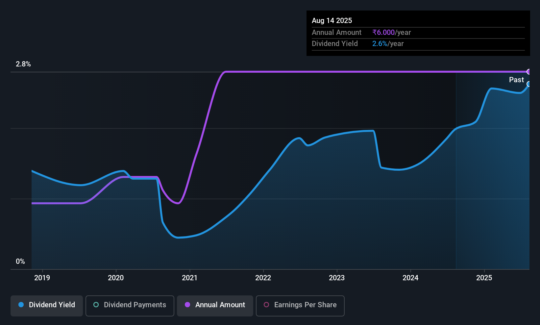Viewport: 540px width, 325px height.
Task: Click the Aug 14 2025 tooltip date
Action: (332, 21)
